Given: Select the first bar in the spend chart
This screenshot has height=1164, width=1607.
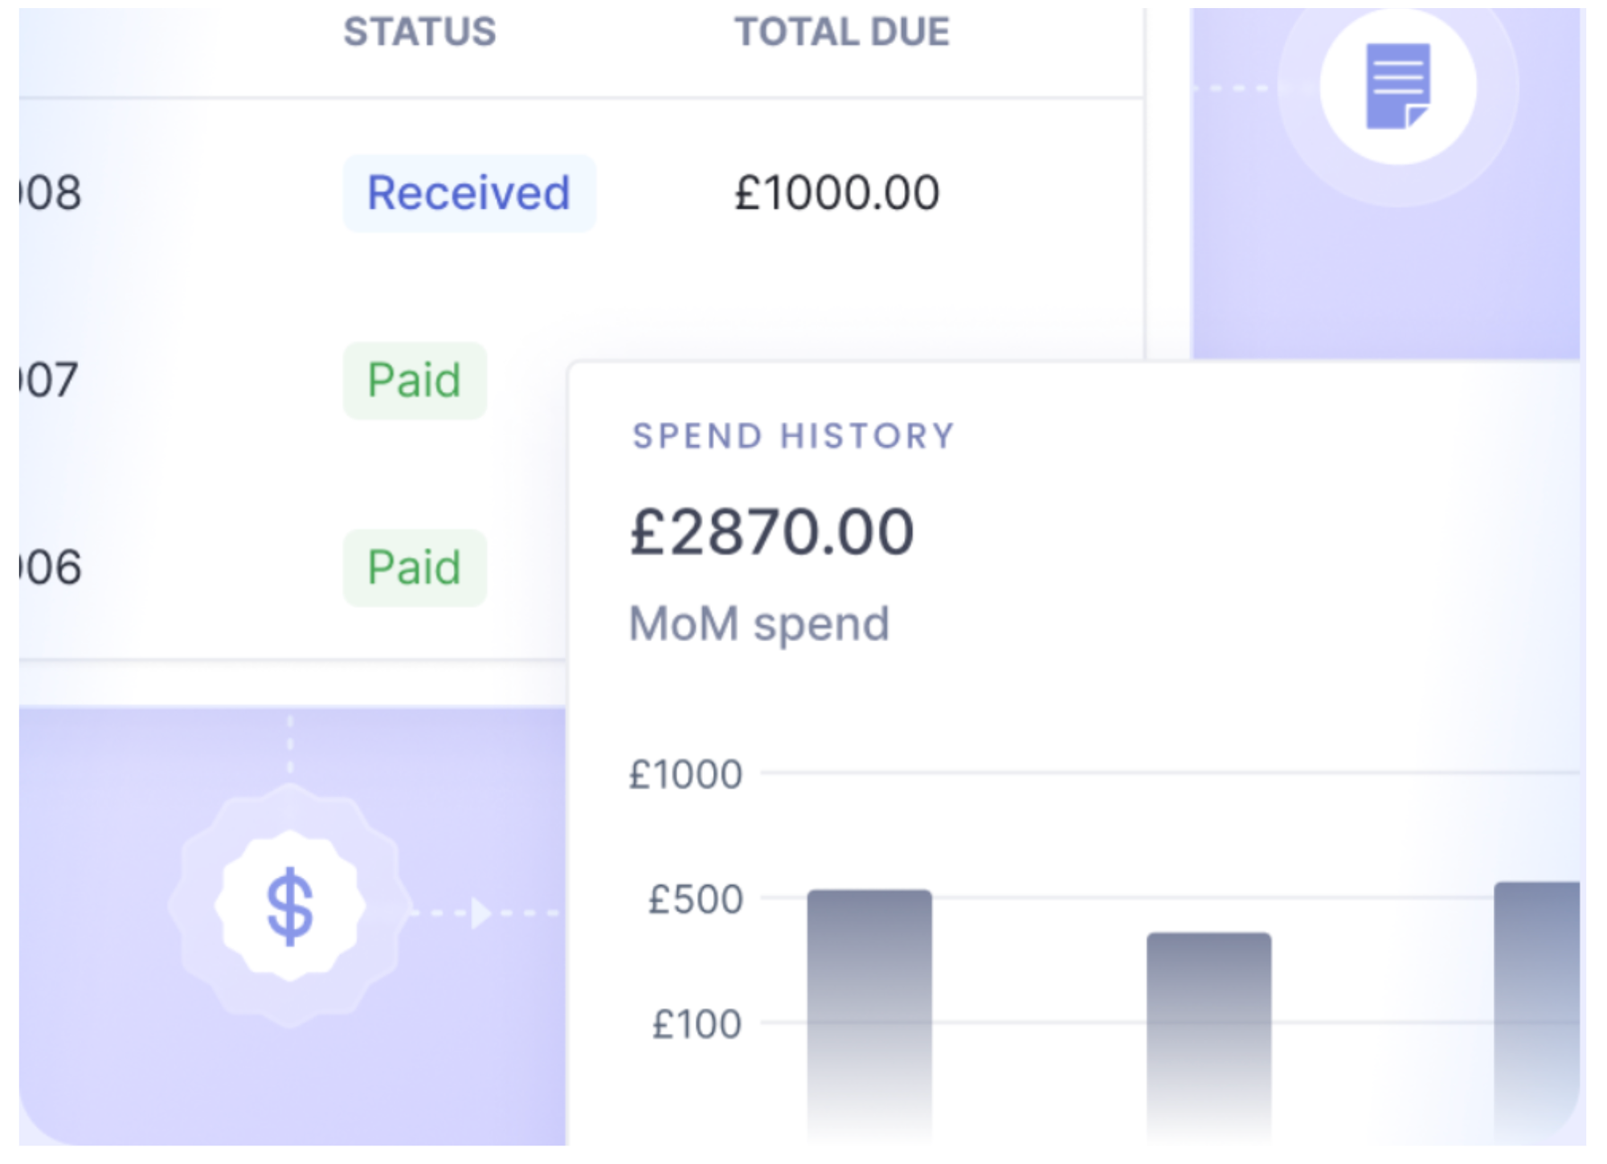Looking at the screenshot, I should [869, 1012].
